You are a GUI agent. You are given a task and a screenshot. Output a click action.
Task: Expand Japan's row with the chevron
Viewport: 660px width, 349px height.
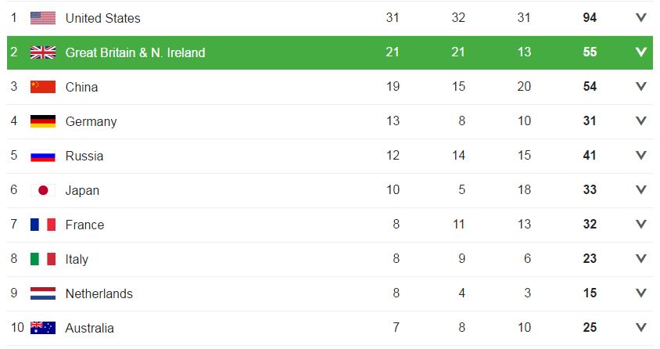641,190
